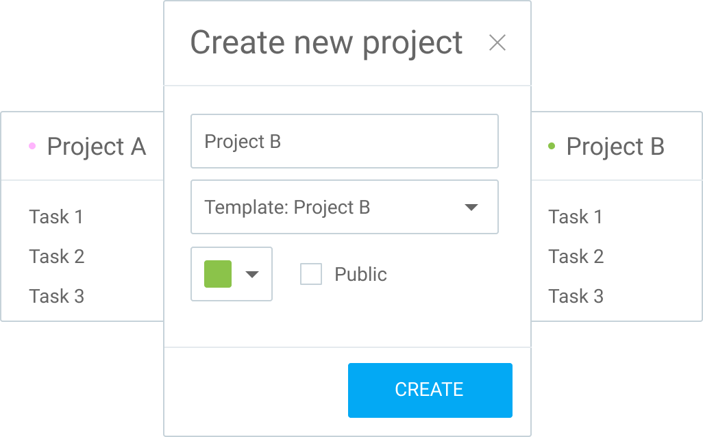
Task: Select the Project A header
Action: click(97, 146)
